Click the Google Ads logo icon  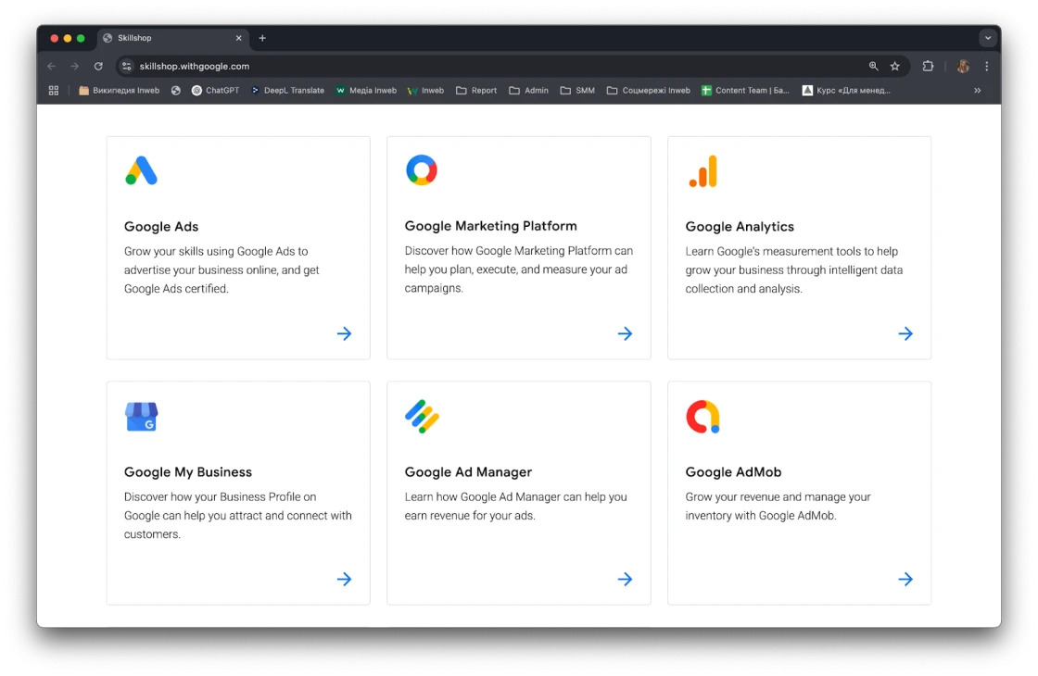point(142,171)
